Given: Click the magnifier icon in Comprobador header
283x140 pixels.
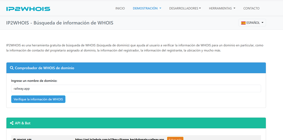Looking at the screenshot, I should (x=12, y=68).
